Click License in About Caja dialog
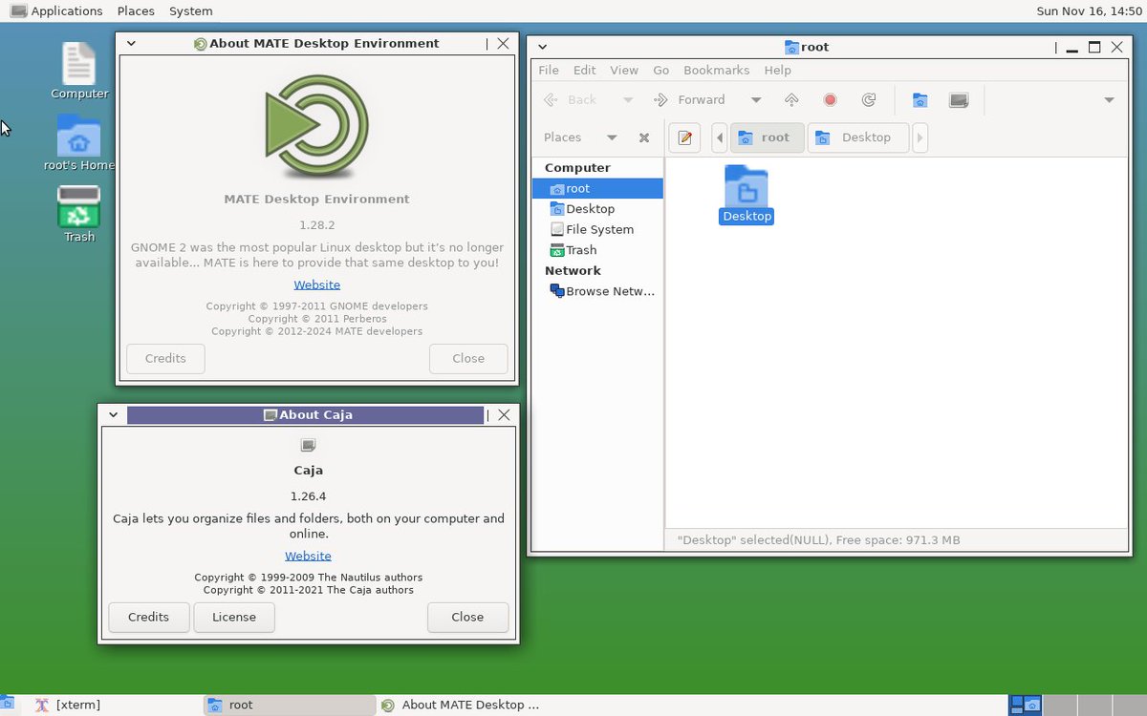Viewport: 1147px width, 716px height. [x=234, y=617]
